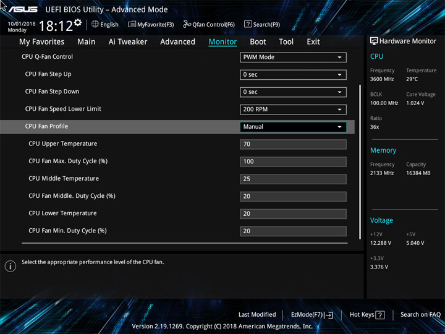445x334 pixels.
Task: Select the CPU Fan Step Up label
Action: coord(48,74)
